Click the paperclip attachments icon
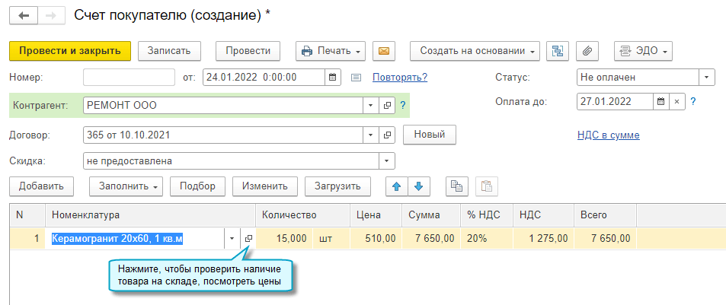The width and height of the screenshot is (726, 305). coord(587,51)
